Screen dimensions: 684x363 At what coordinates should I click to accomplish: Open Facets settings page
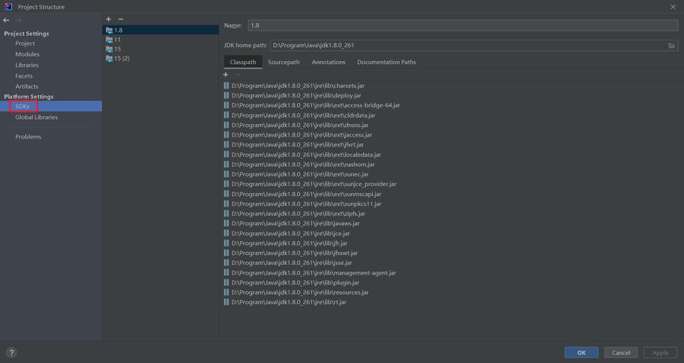point(23,76)
